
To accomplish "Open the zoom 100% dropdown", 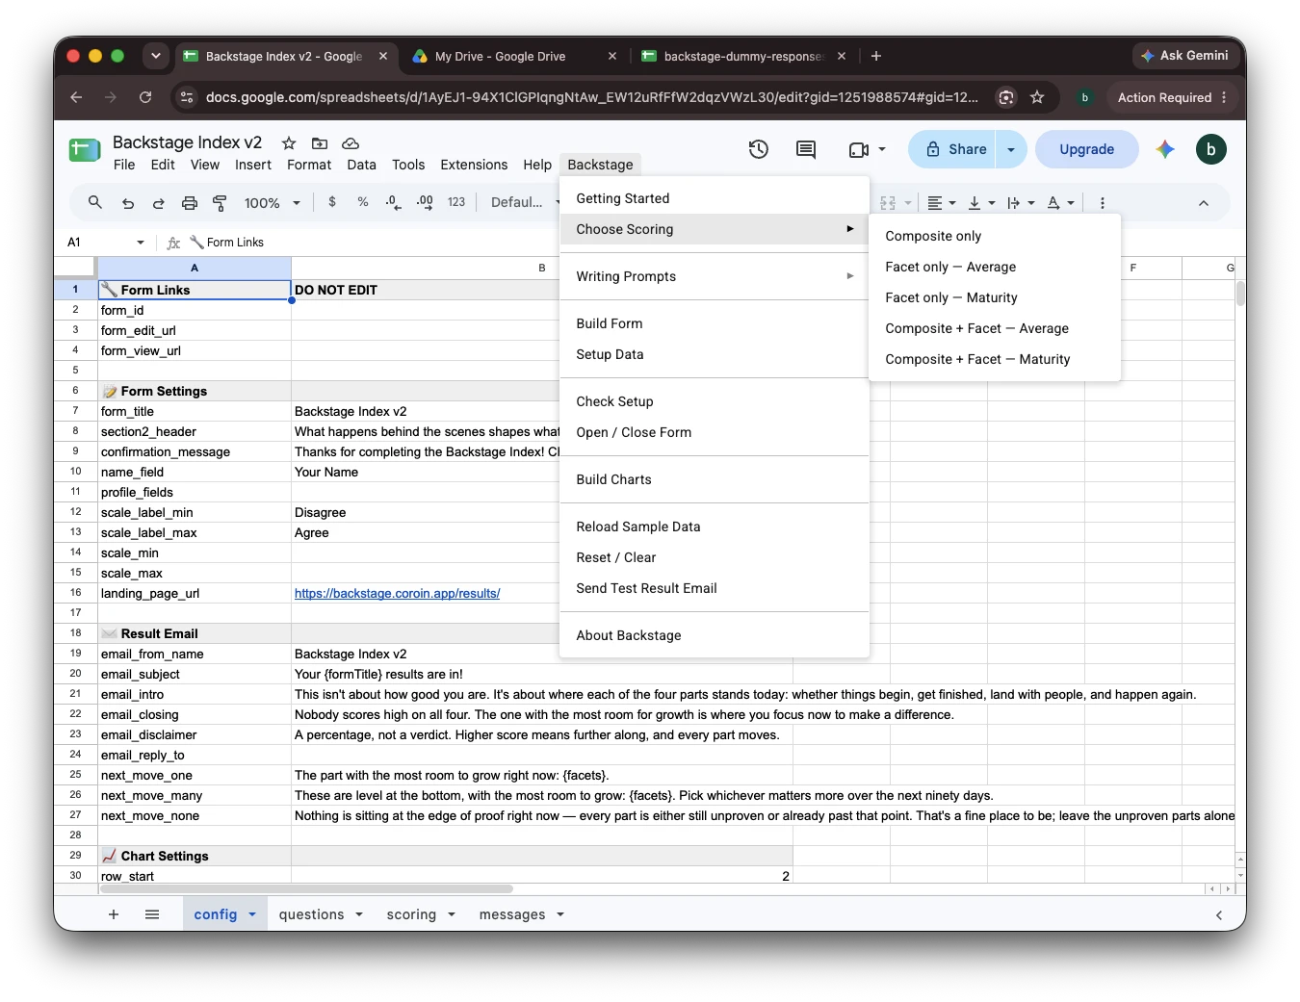I will 272,203.
